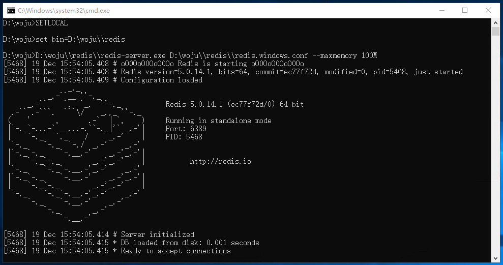Click the Redis 5.0.14.1 version line
The width and height of the screenshot is (503, 265).
pos(234,104)
